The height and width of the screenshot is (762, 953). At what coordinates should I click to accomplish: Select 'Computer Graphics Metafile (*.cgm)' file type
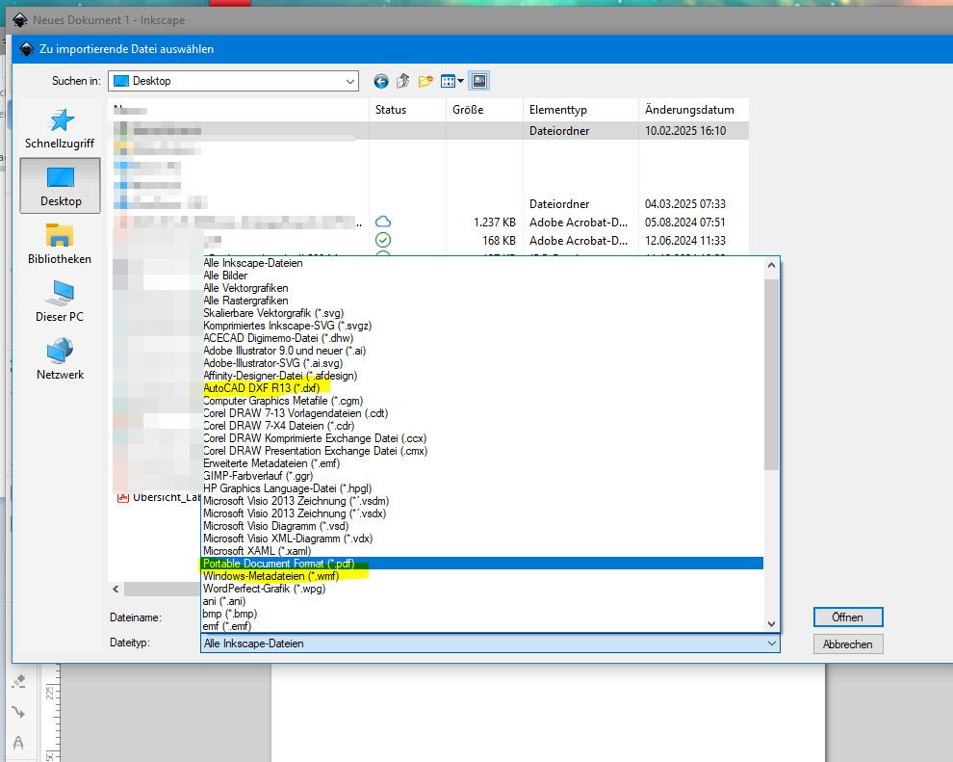pyautogui.click(x=283, y=401)
